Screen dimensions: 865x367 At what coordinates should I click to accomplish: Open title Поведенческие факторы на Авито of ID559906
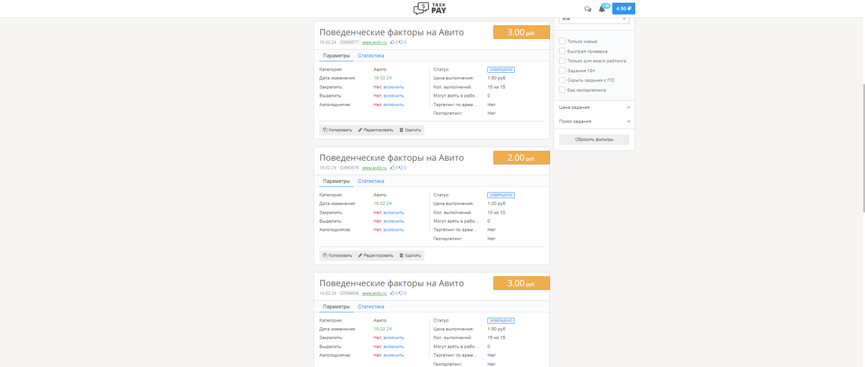coord(391,283)
